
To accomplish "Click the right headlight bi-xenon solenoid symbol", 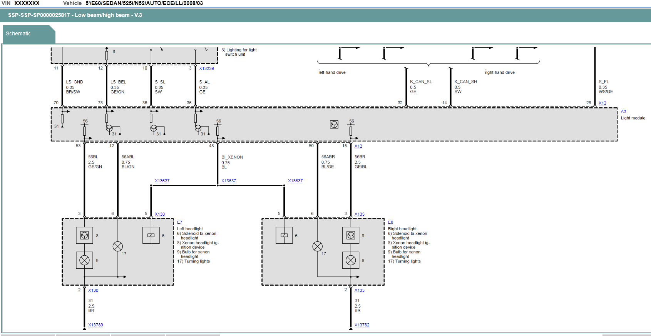I will (x=284, y=235).
